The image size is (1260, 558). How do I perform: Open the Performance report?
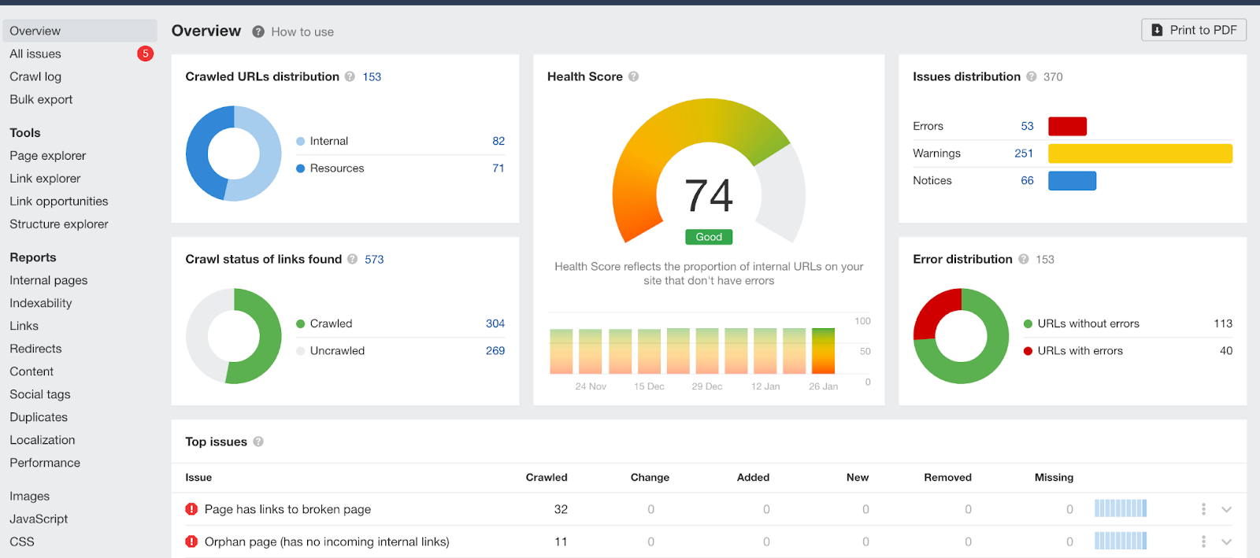45,463
